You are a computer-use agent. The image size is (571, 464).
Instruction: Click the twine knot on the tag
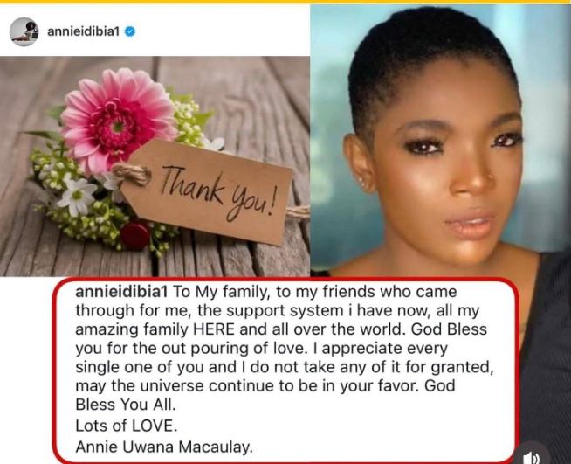(x=133, y=174)
